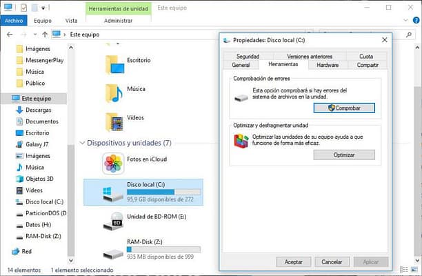This screenshot has width=422, height=276.
Task: Open recent locations dropdown arrow
Action: click(x=34, y=34)
